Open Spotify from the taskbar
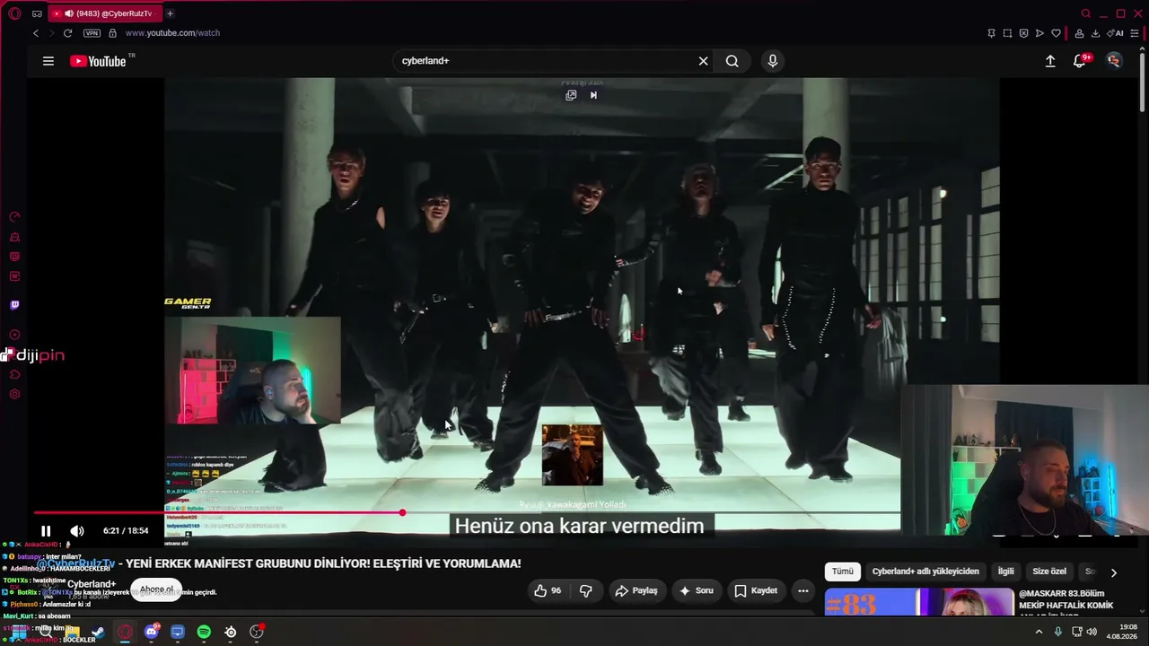1149x646 pixels. [x=204, y=633]
